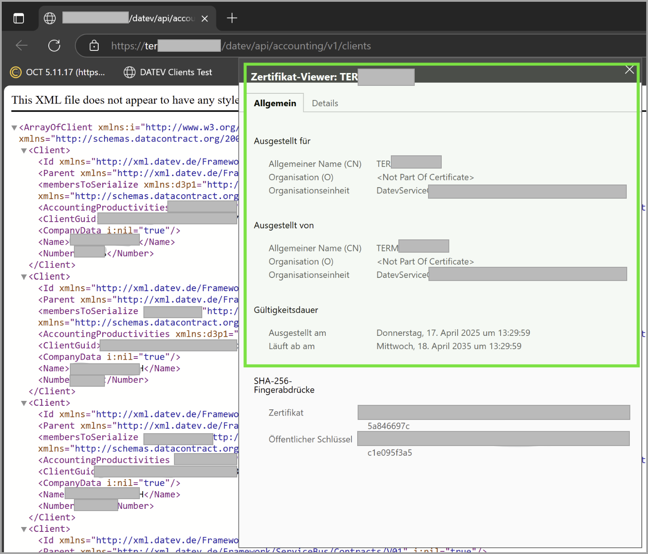
Task: Collapse the third Client element
Action: click(24, 403)
